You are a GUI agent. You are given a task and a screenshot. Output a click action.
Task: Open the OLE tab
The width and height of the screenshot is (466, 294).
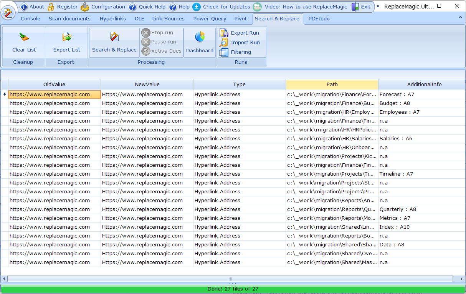pyautogui.click(x=140, y=18)
